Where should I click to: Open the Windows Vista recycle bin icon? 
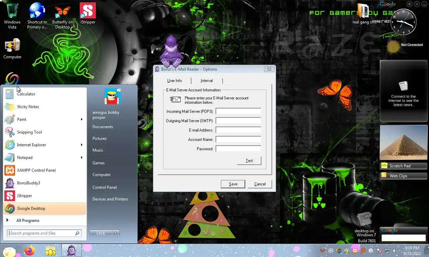12,16
